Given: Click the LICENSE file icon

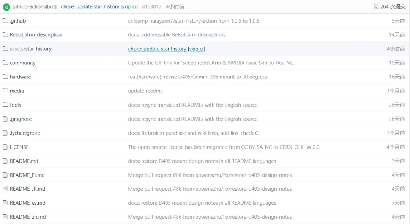Looking at the screenshot, I should click(5, 147).
